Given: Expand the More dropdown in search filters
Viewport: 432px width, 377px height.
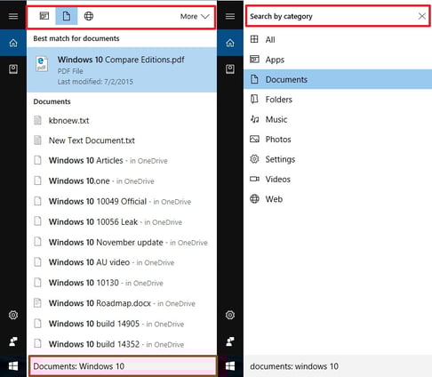Looking at the screenshot, I should coord(195,16).
